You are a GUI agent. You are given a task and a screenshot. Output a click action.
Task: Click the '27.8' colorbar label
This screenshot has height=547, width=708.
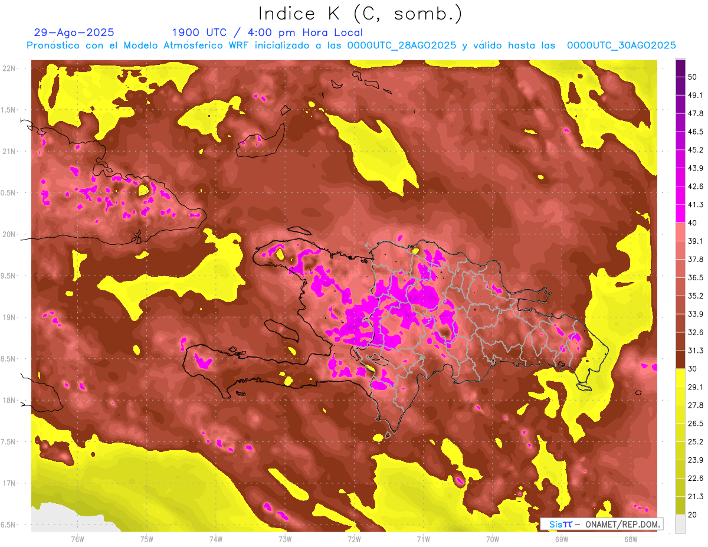(x=695, y=405)
